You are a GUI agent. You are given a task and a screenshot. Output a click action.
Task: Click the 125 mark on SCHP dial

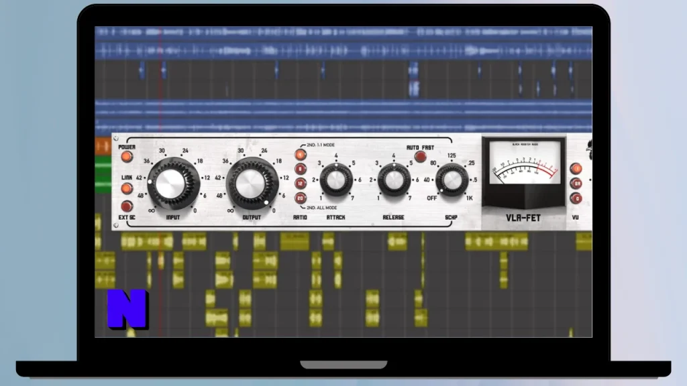coord(452,155)
